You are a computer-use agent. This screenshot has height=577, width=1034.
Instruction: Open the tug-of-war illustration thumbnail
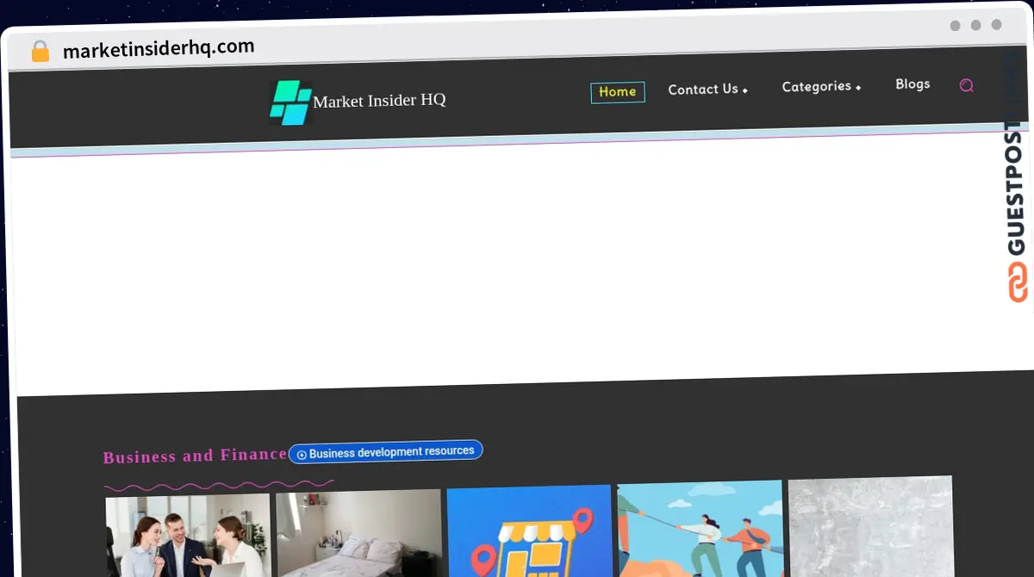[700, 527]
